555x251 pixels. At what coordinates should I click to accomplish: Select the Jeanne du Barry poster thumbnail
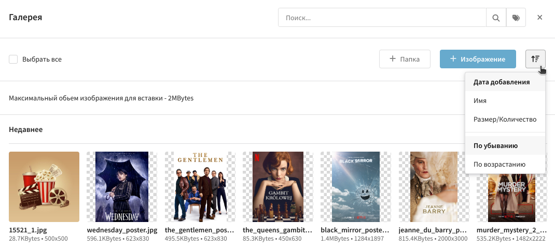434,187
